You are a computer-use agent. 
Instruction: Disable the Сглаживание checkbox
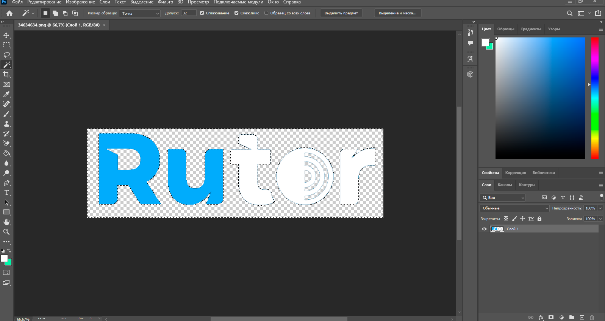point(202,13)
